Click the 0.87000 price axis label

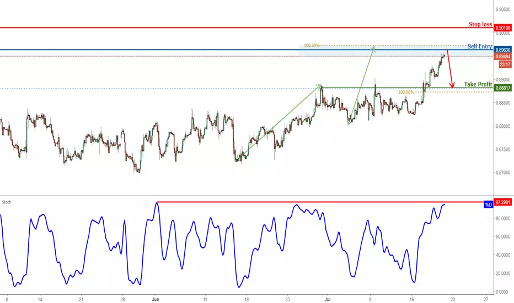[x=503, y=172]
